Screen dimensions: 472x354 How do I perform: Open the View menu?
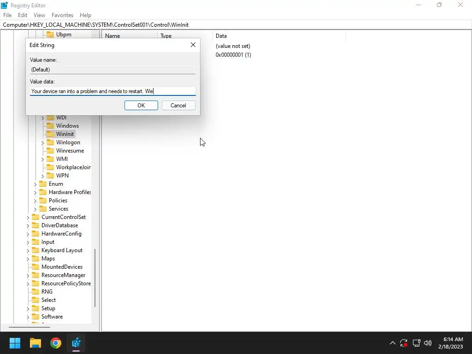(39, 15)
